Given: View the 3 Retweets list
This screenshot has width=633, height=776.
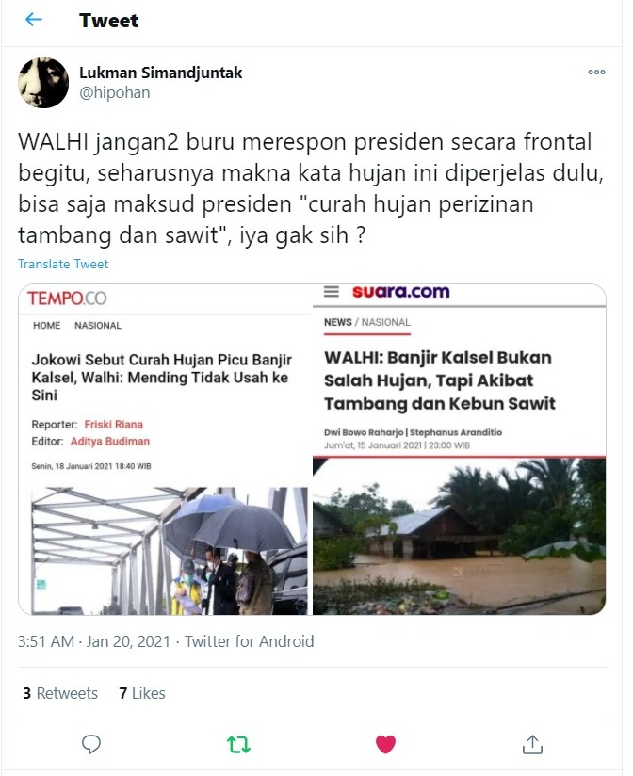Looking at the screenshot, I should point(60,693).
